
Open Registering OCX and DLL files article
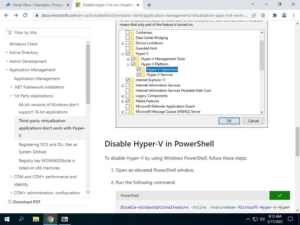pos(48,148)
